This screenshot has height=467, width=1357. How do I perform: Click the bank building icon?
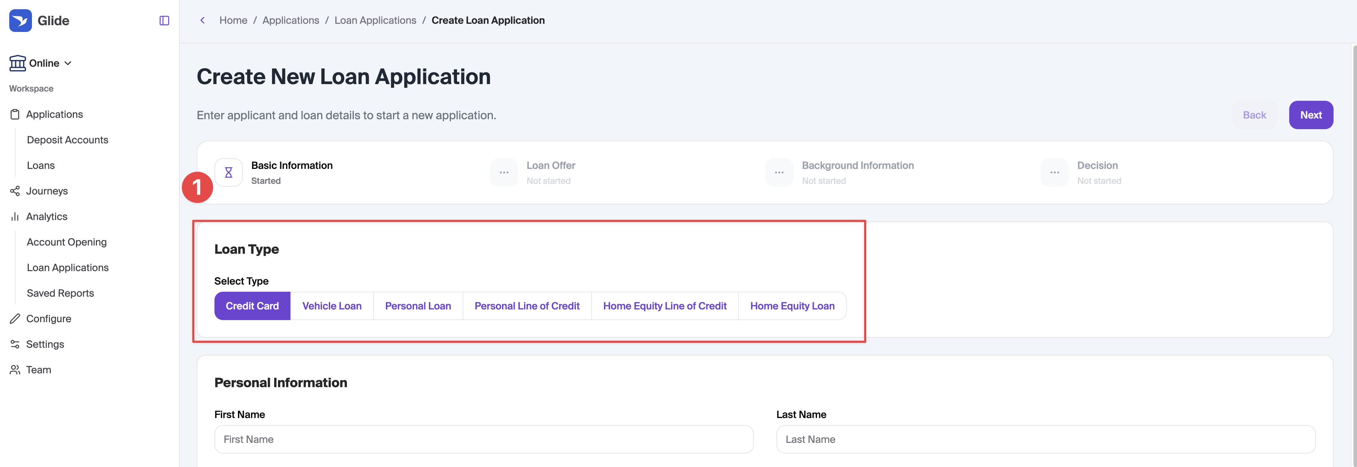pyautogui.click(x=17, y=63)
